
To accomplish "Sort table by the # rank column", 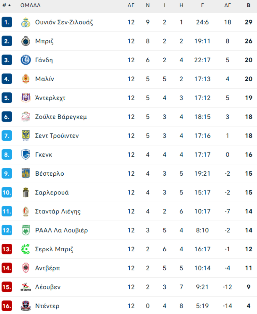I will pos(7,5).
